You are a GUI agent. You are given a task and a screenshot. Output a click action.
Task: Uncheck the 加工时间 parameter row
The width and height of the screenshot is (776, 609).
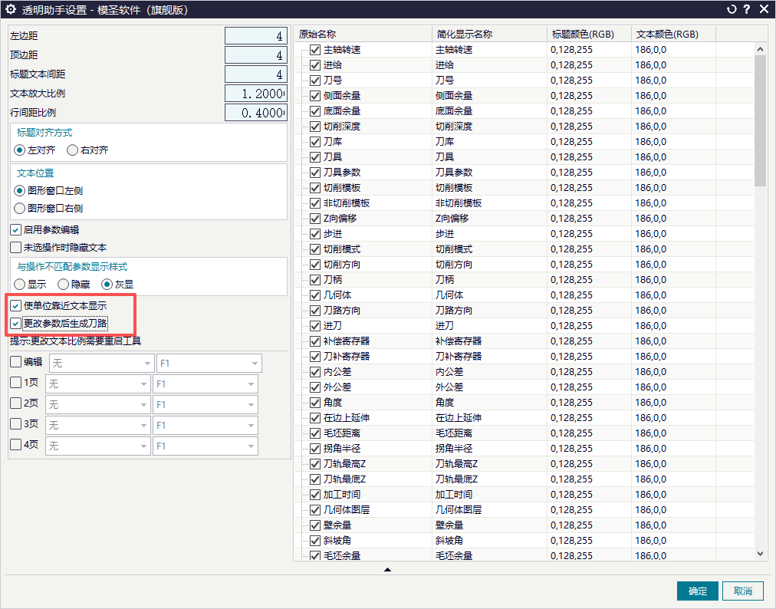pos(315,495)
